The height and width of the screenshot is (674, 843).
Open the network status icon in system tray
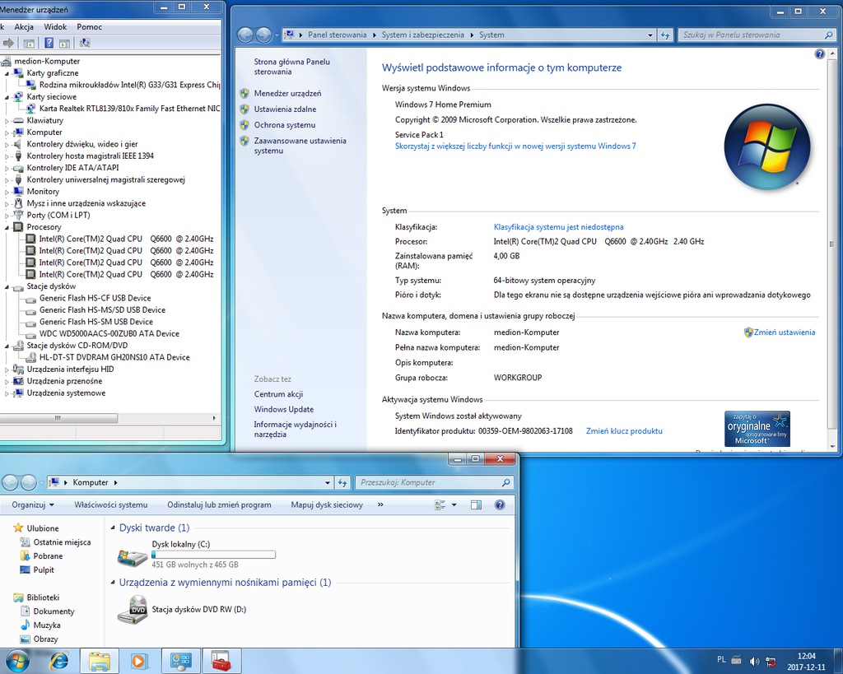point(771,661)
